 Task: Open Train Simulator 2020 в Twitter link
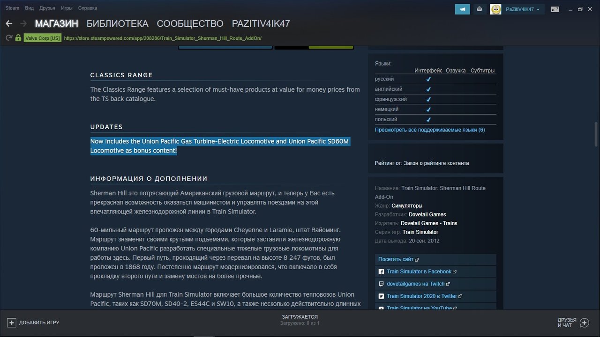[435, 296]
